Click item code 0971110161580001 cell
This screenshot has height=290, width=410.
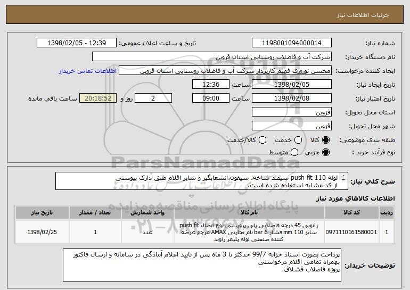coord(351,232)
